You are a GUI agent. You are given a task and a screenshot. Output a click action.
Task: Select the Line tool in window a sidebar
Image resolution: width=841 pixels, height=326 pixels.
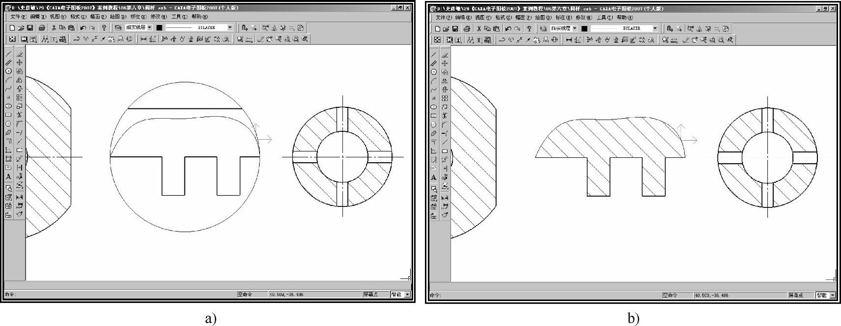point(9,54)
